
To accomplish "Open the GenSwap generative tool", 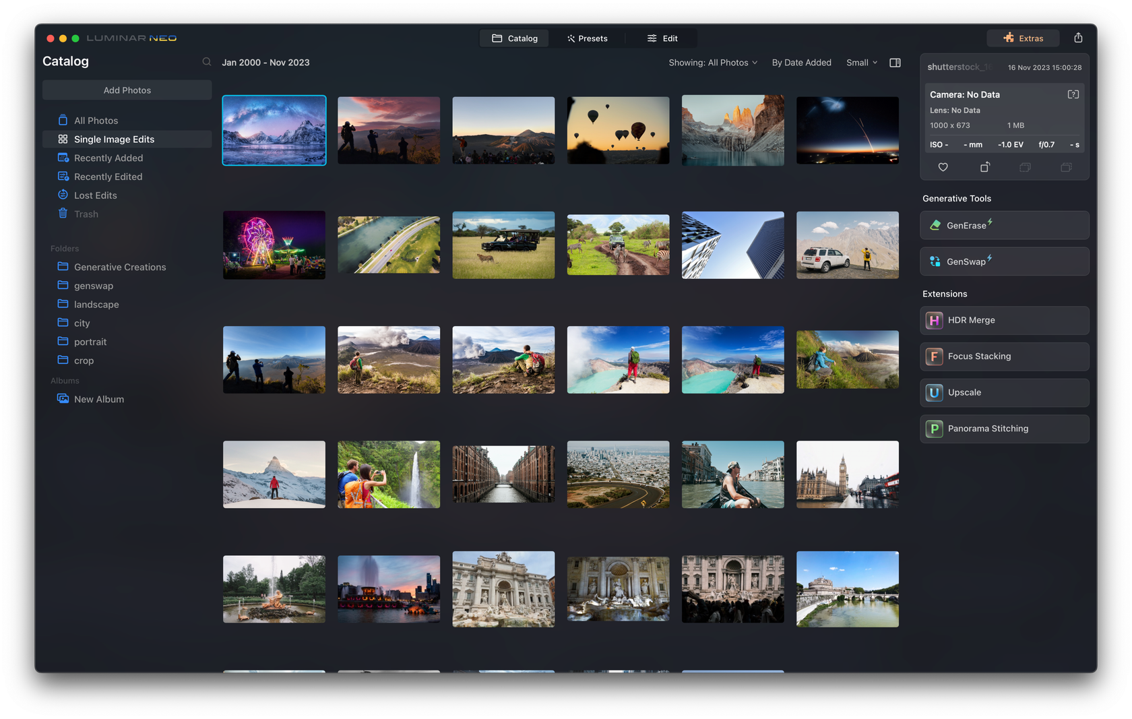I will (1004, 261).
